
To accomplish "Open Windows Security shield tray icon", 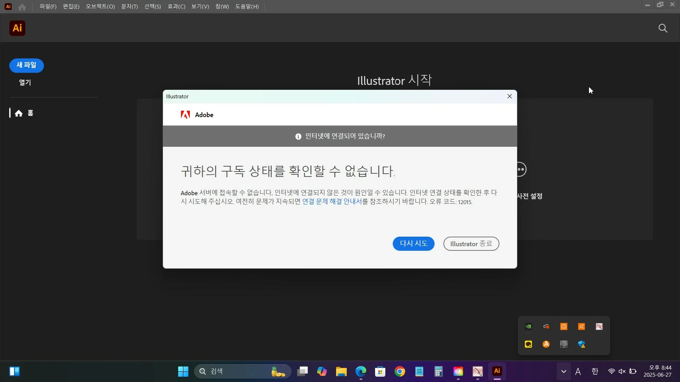I will coord(582,344).
